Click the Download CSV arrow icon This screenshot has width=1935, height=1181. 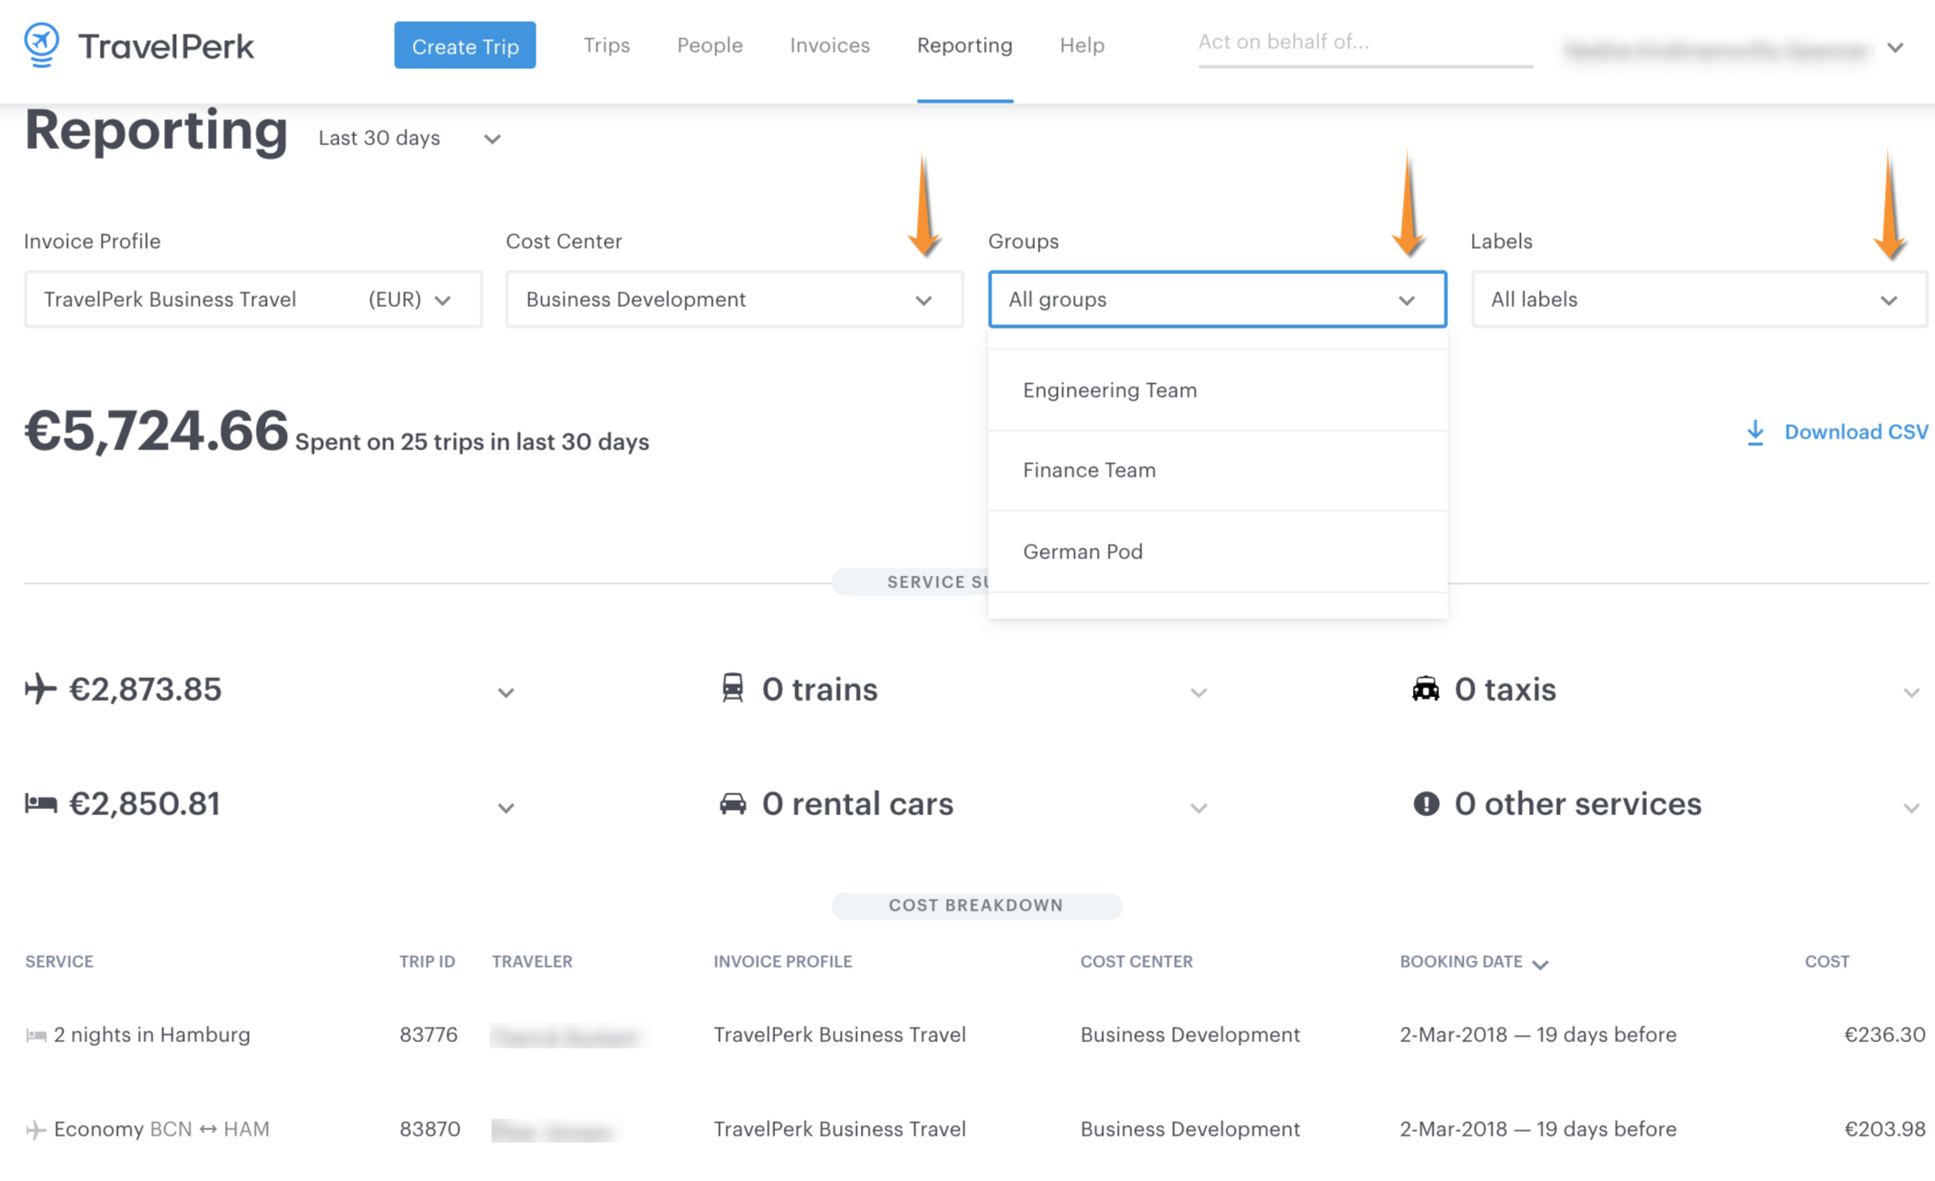1755,432
